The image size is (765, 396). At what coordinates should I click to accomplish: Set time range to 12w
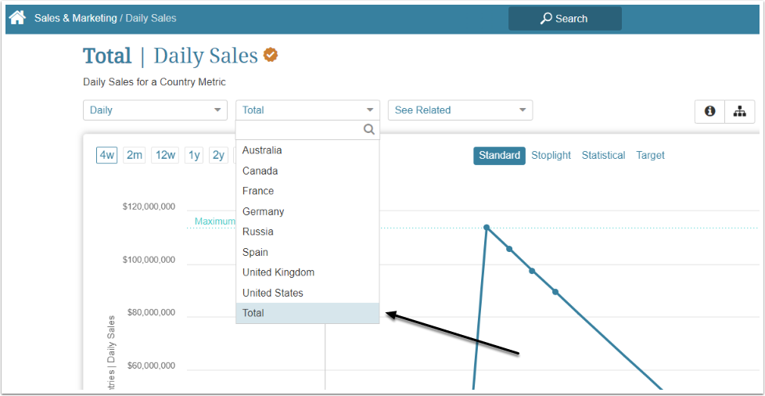click(x=165, y=155)
